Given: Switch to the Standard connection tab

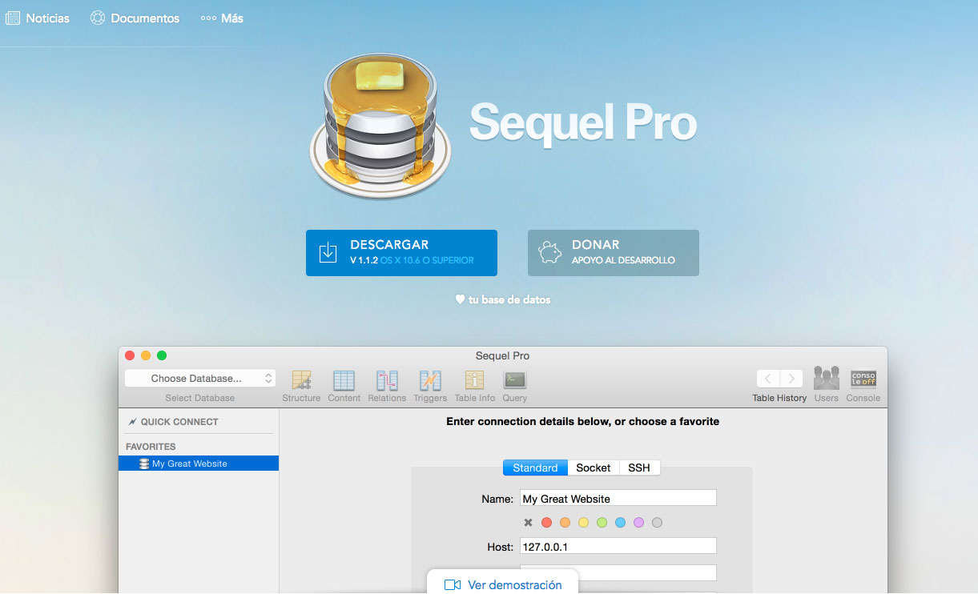Looking at the screenshot, I should click(535, 468).
